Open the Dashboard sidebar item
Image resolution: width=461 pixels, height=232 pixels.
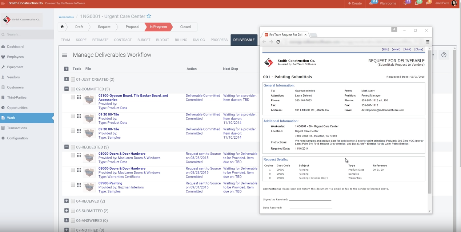(x=15, y=47)
